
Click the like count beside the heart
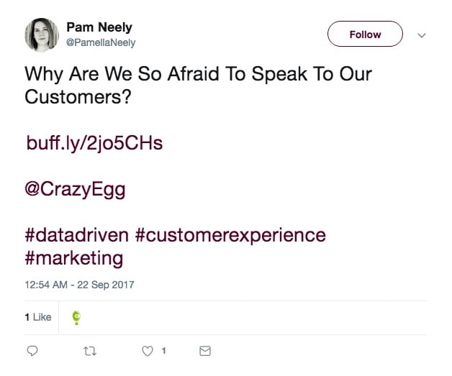[x=163, y=351]
